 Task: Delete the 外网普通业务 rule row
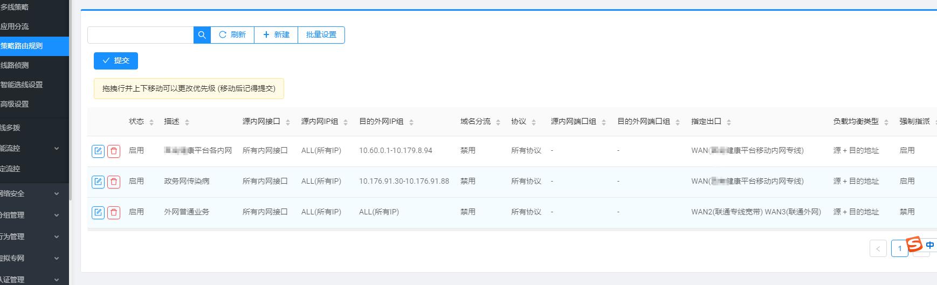114,212
